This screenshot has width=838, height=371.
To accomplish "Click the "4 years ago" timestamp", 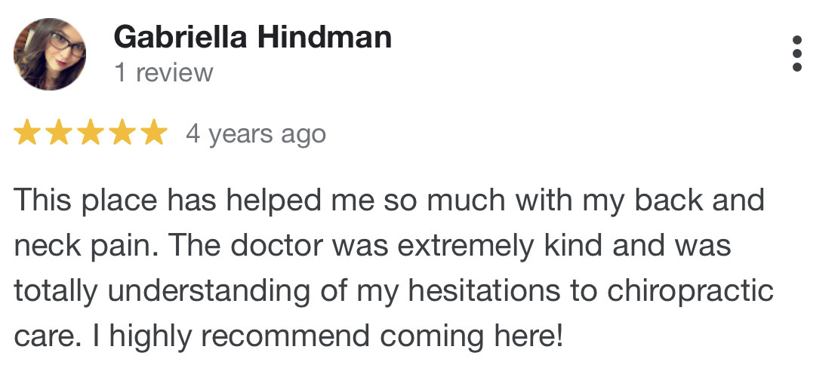I will [x=256, y=134].
